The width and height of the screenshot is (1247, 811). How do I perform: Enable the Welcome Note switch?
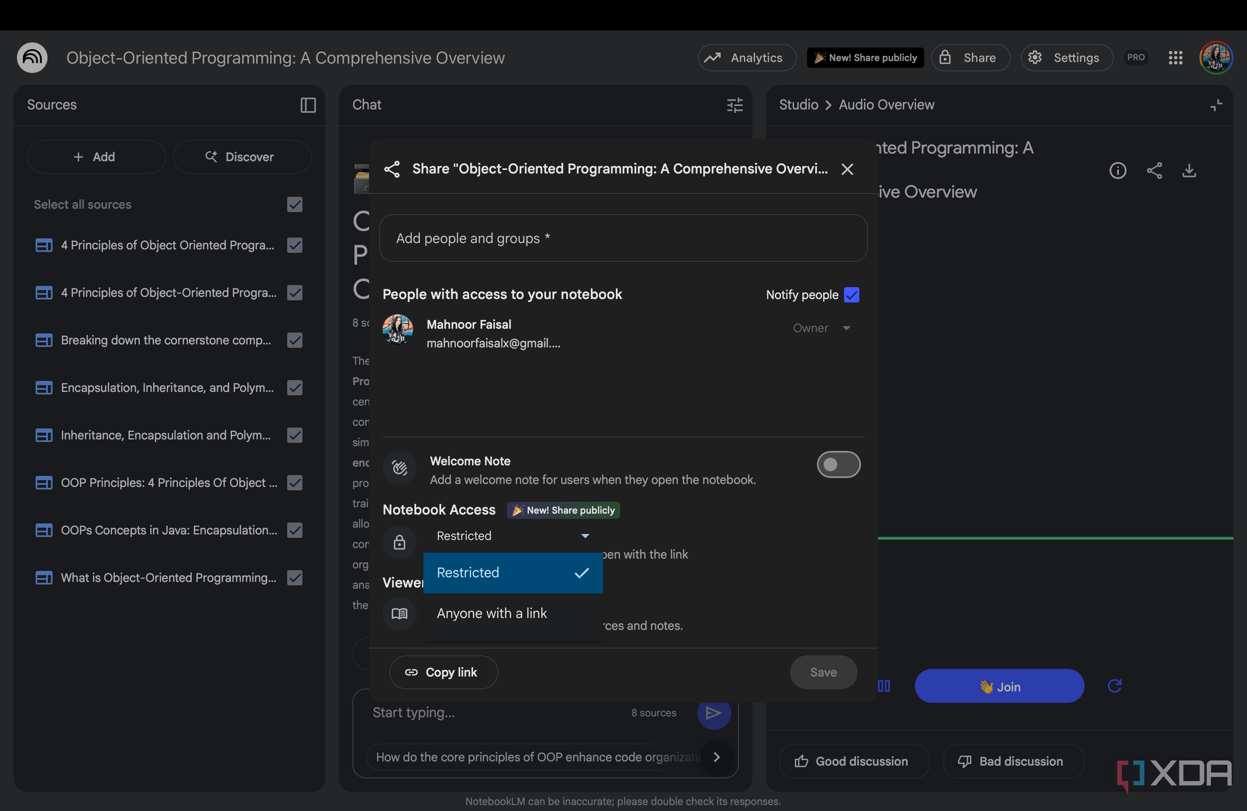838,465
